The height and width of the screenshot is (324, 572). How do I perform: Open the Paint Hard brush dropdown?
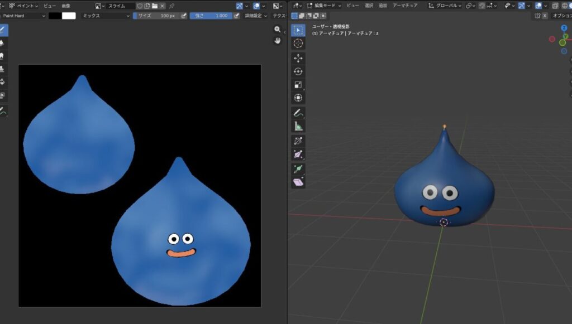click(x=23, y=16)
